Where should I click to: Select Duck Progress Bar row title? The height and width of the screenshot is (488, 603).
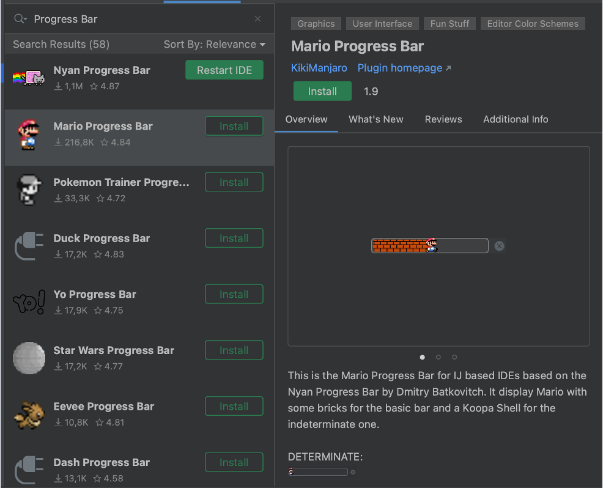102,238
